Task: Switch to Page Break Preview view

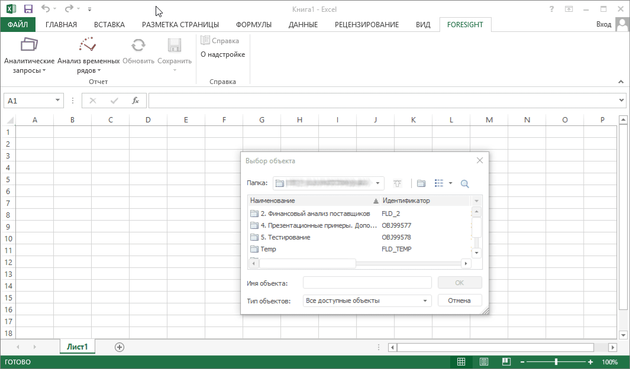Action: [x=506, y=362]
